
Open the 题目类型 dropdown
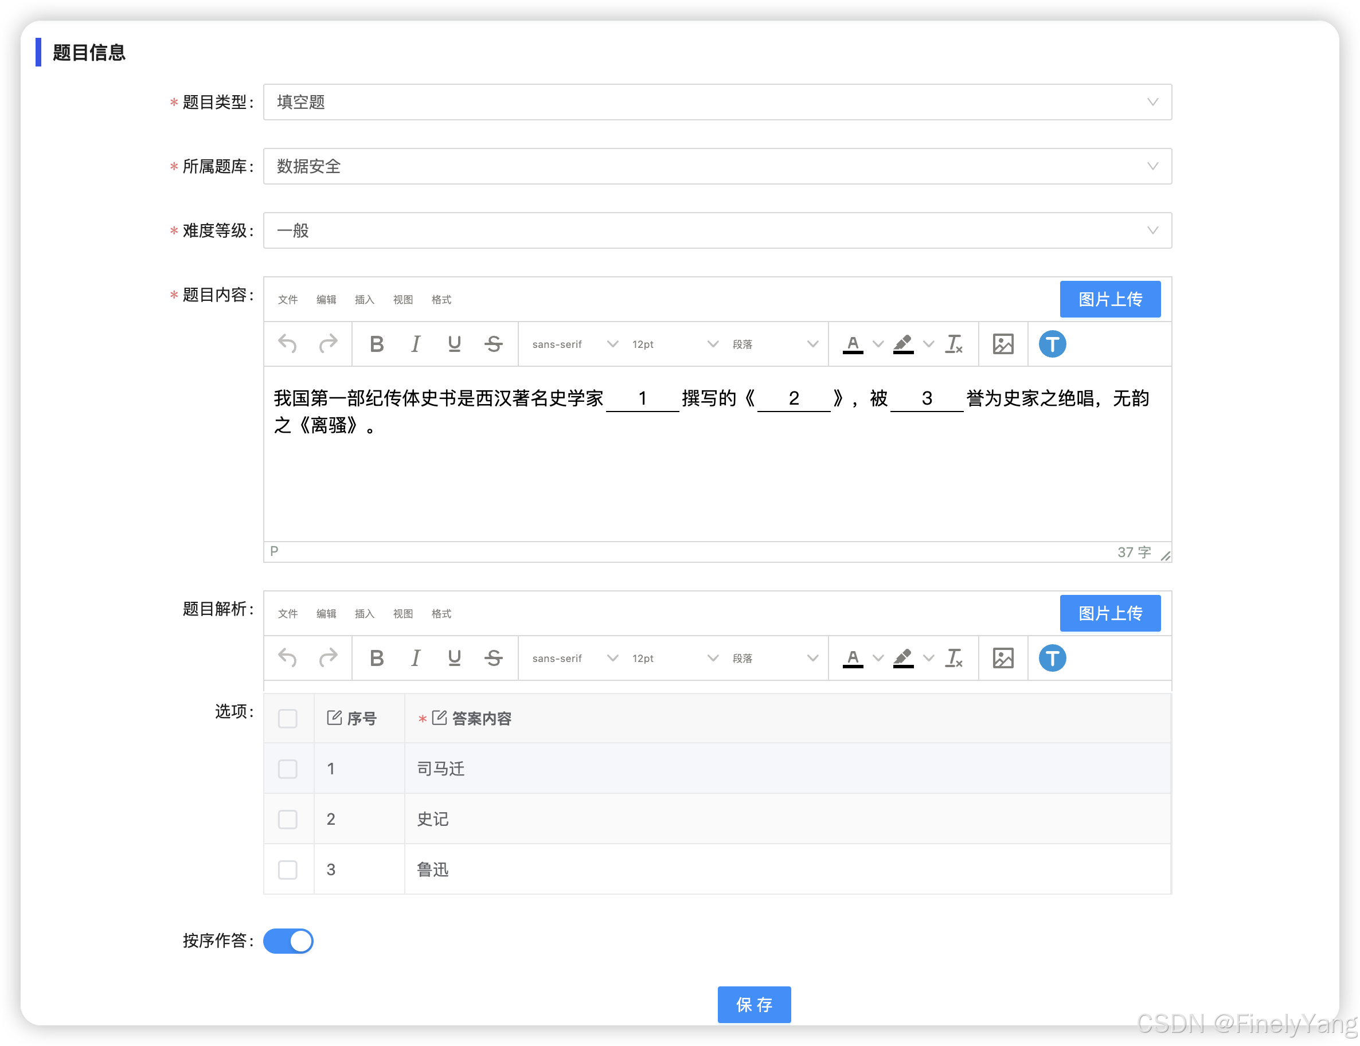click(717, 102)
